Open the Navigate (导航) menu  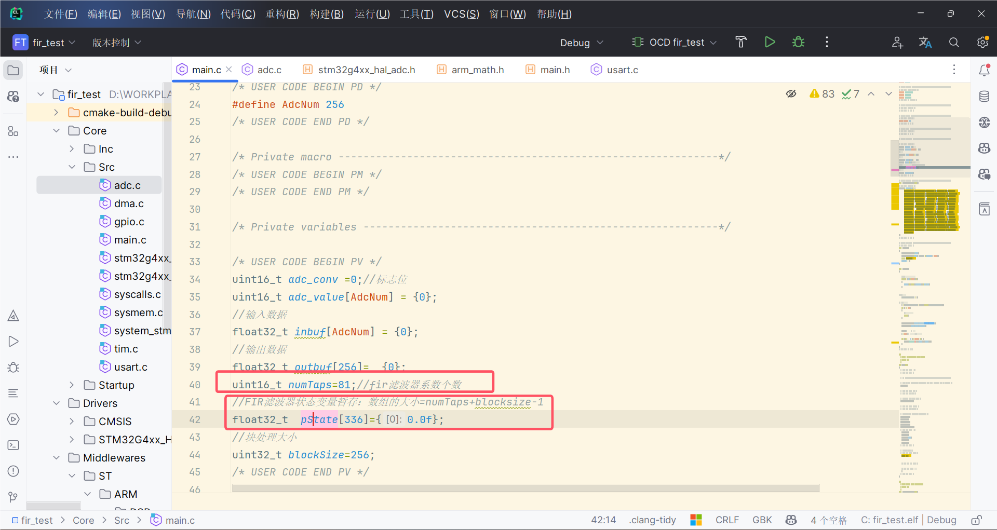[193, 14]
